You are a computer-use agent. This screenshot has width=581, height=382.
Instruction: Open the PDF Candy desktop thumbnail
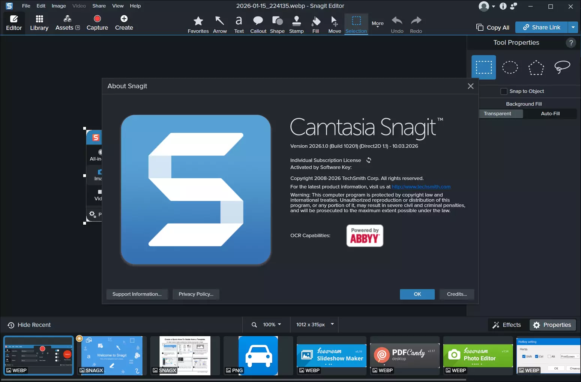point(405,356)
